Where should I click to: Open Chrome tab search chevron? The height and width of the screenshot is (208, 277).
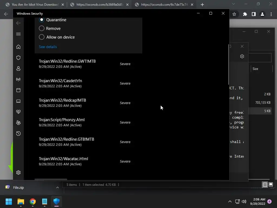[233, 4]
